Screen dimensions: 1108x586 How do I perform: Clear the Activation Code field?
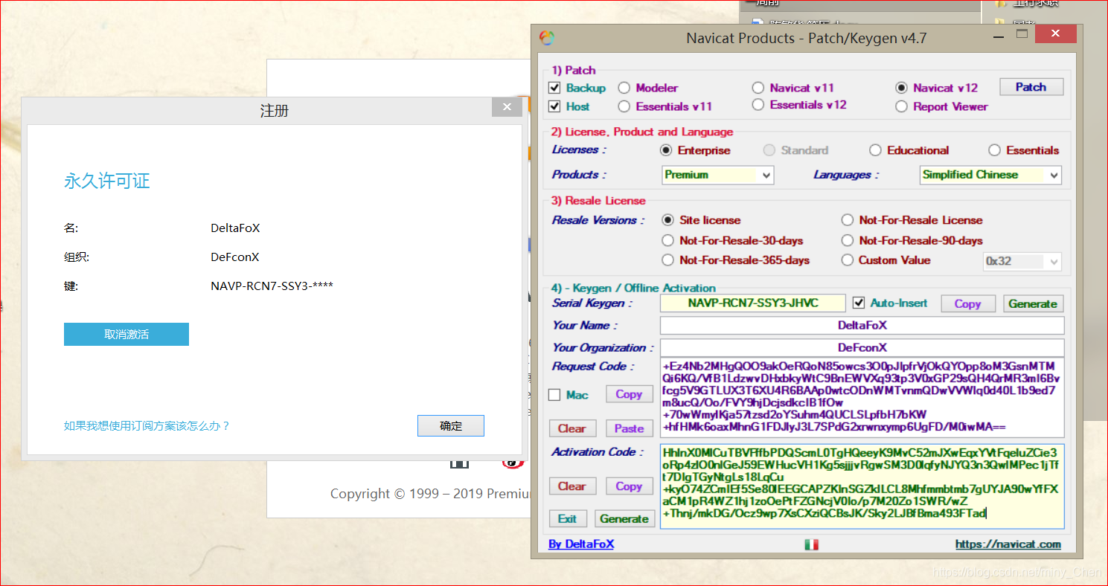click(571, 486)
